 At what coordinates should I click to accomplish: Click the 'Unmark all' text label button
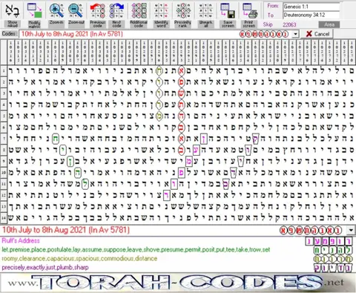(x=205, y=24)
